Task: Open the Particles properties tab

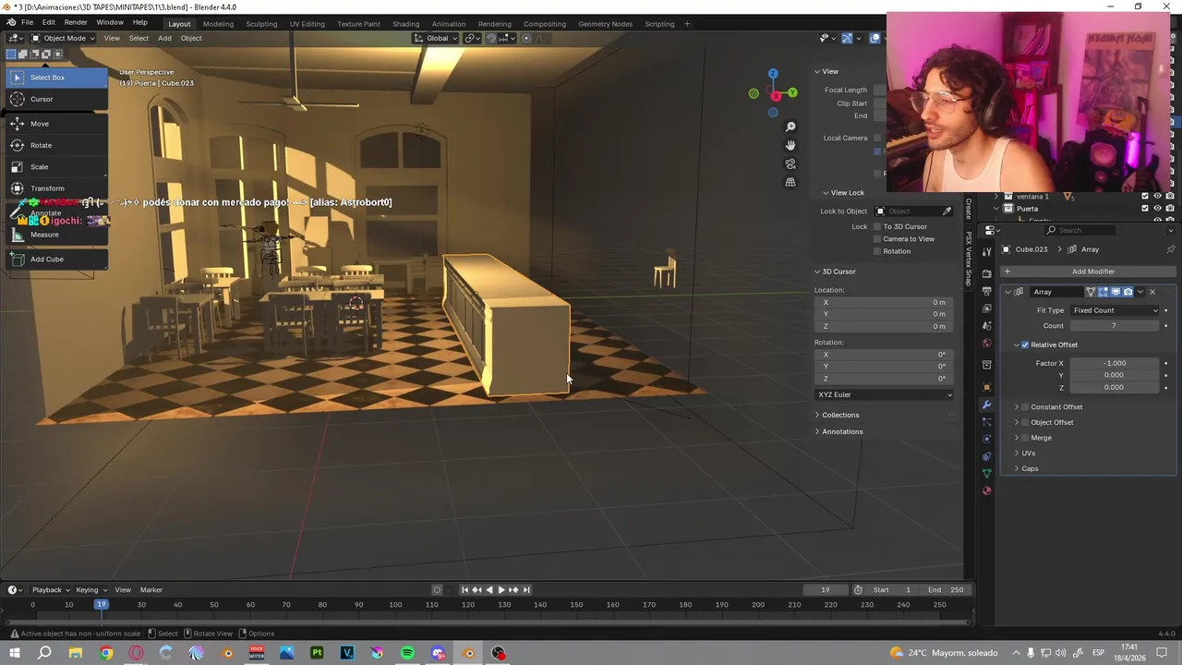Action: (x=986, y=422)
